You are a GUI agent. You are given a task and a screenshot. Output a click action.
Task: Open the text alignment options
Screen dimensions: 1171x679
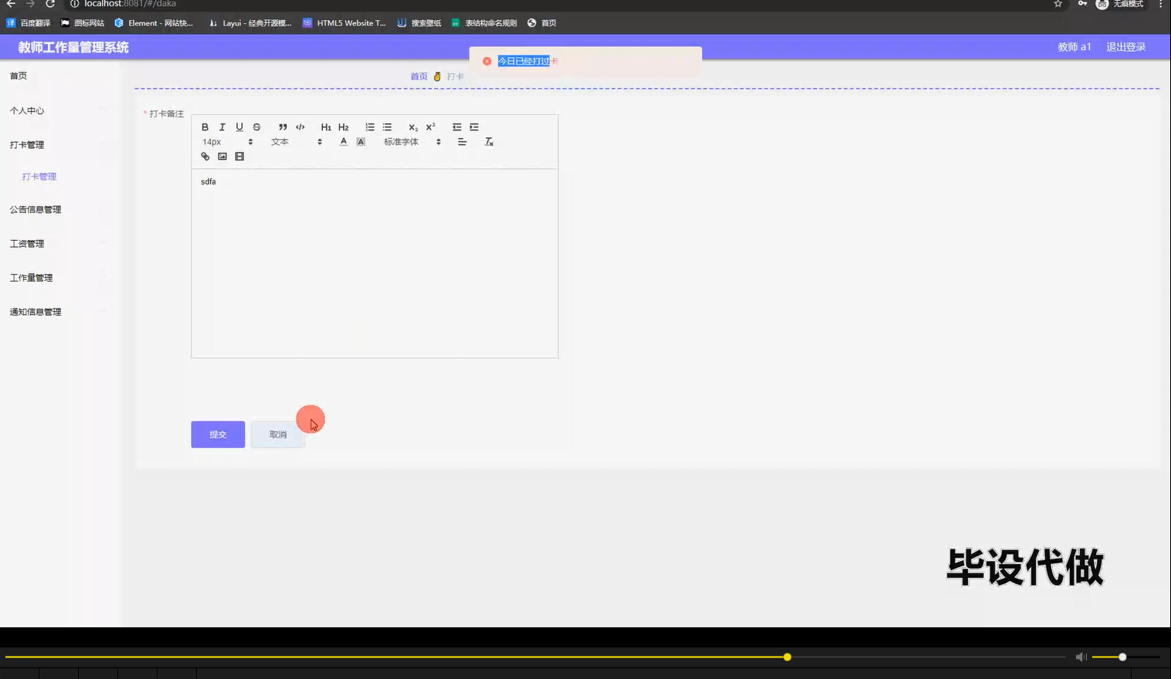pos(462,142)
